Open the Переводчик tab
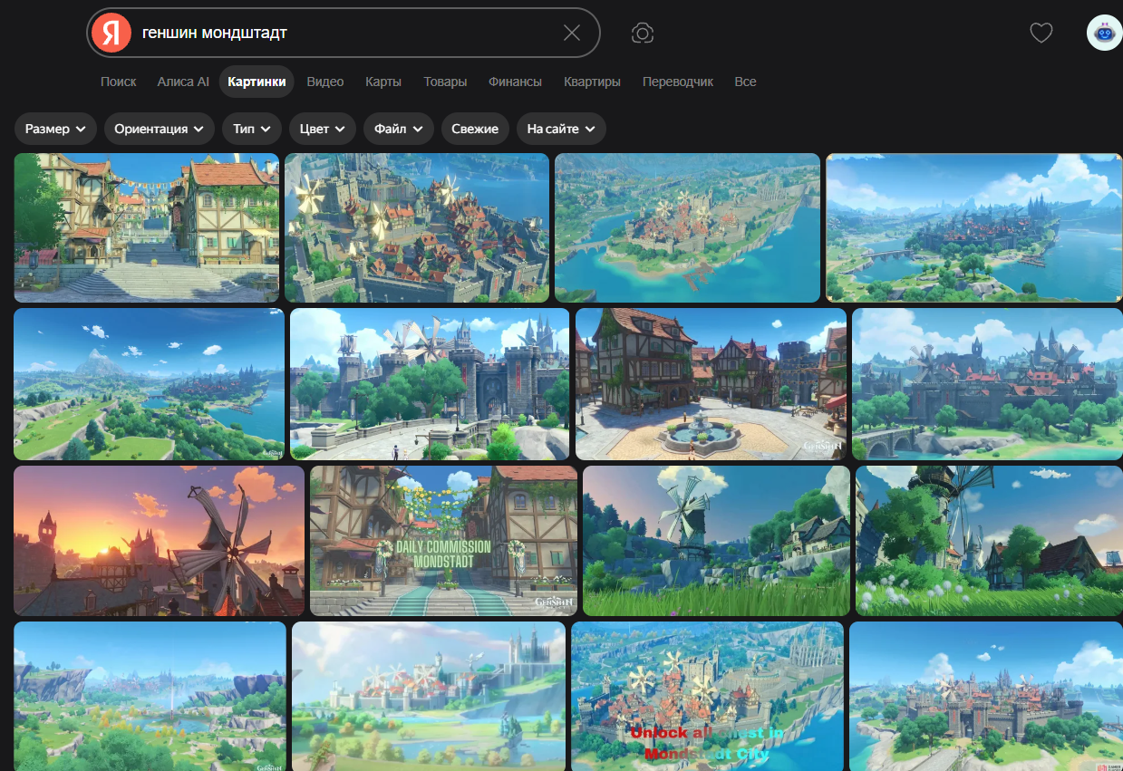The width and height of the screenshot is (1123, 771). pyautogui.click(x=678, y=82)
